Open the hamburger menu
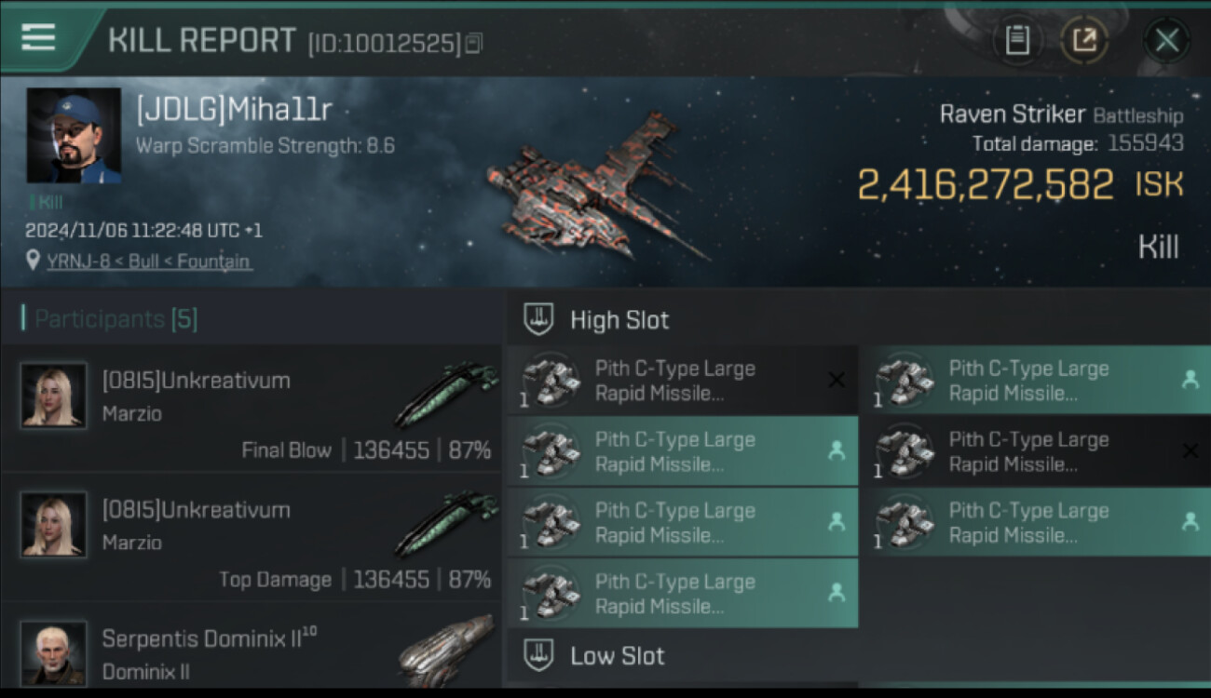 pos(37,37)
